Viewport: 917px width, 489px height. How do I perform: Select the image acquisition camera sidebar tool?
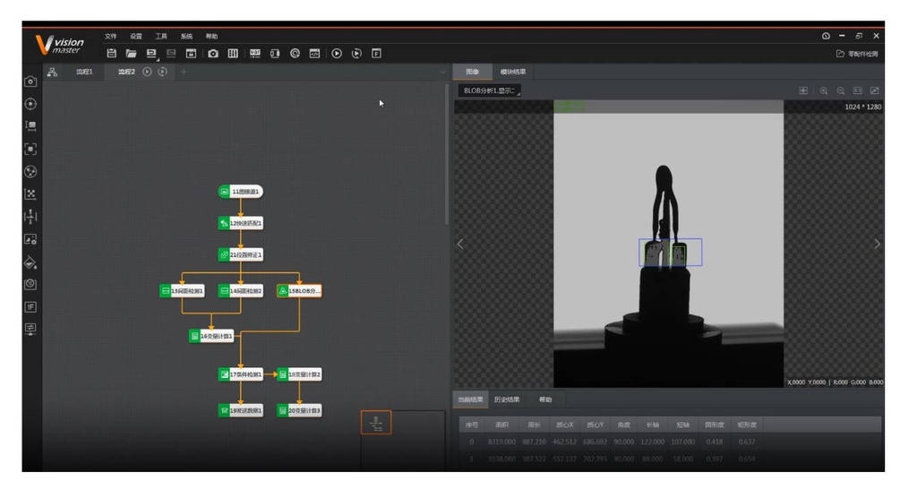tap(30, 81)
